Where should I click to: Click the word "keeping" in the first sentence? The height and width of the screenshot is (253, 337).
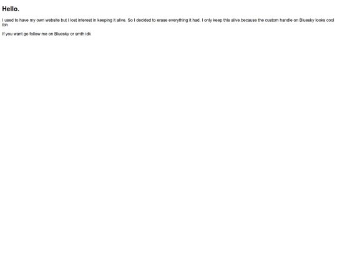(105, 21)
